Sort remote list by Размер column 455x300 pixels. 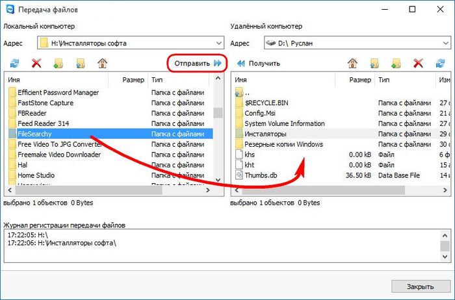(355, 80)
